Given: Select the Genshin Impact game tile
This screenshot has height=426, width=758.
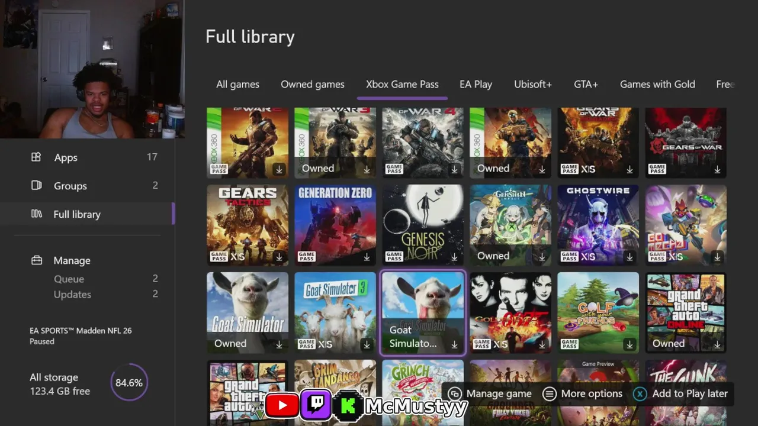Looking at the screenshot, I should click(510, 225).
